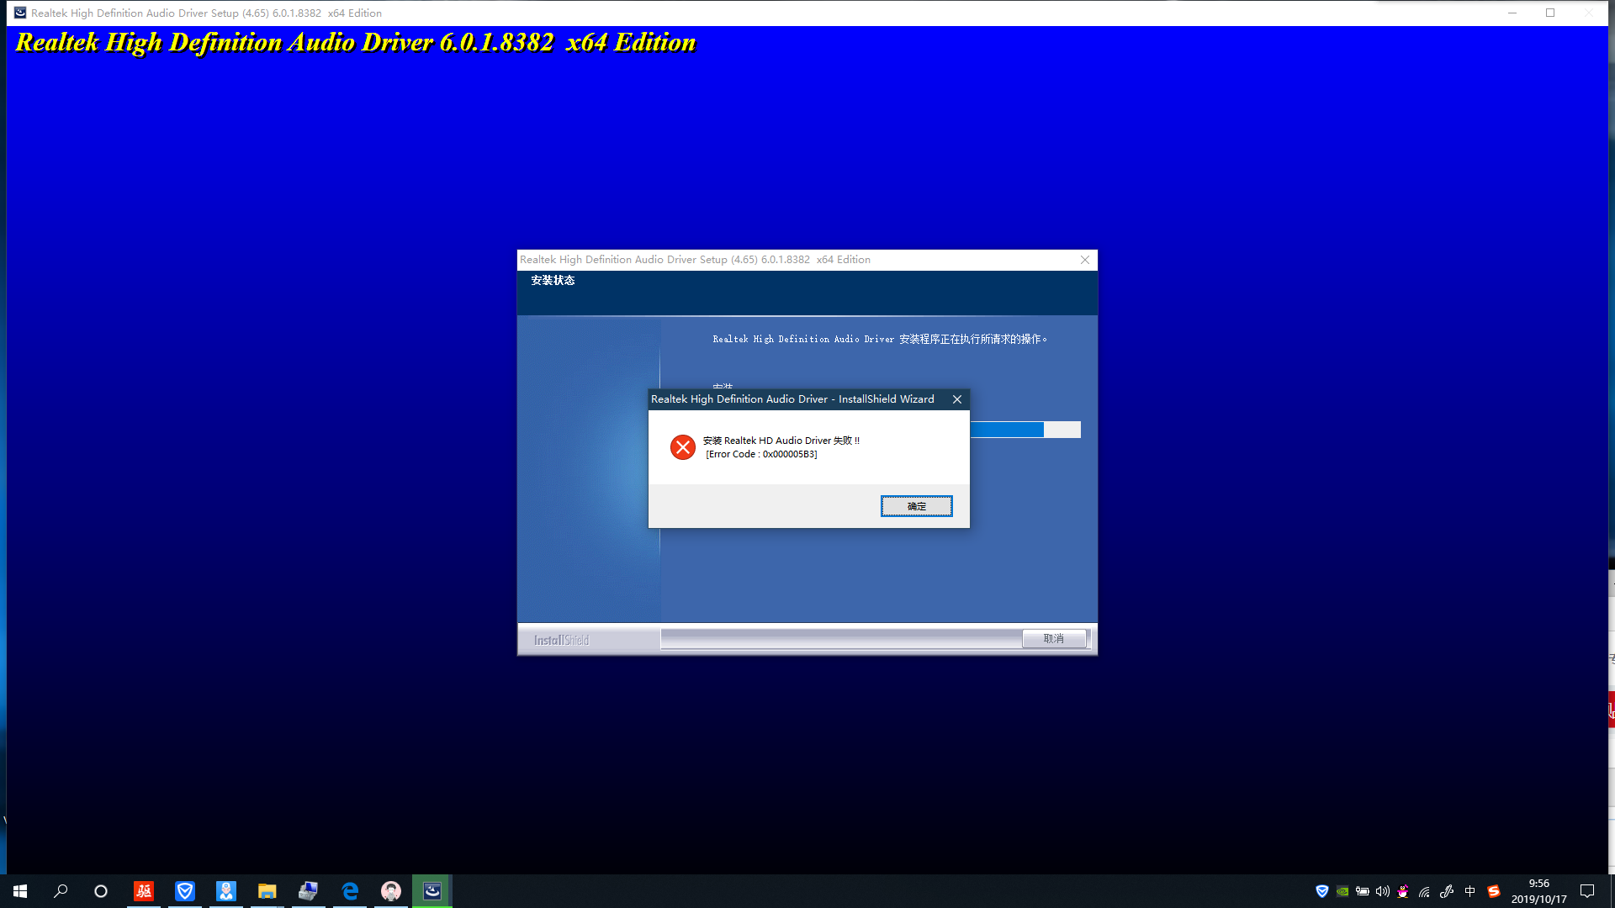Open taskbar Search magnifier
1615x908 pixels.
(x=61, y=891)
